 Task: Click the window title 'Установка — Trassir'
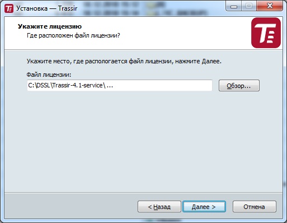pyautogui.click(x=46, y=8)
